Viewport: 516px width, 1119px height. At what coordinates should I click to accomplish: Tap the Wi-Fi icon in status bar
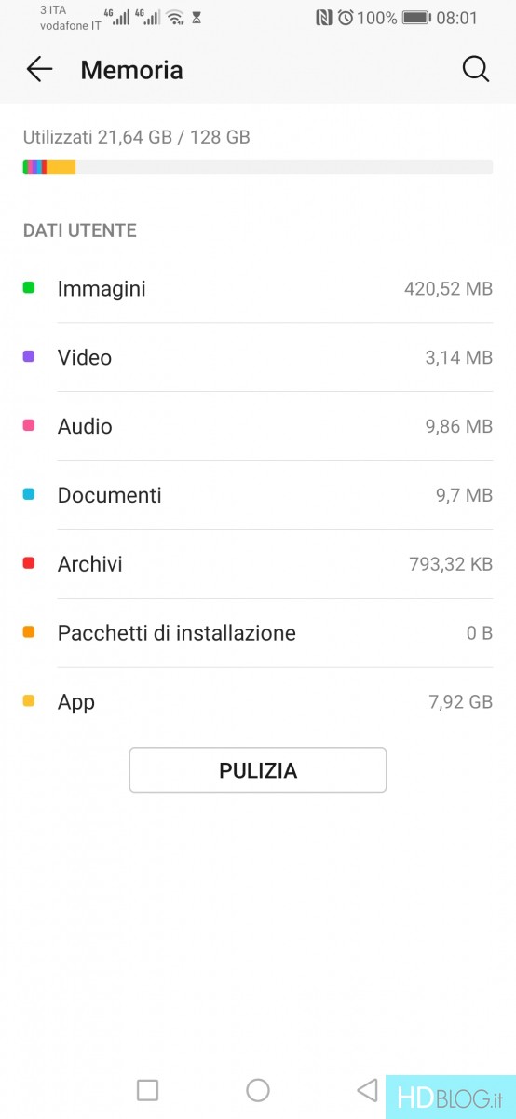[175, 18]
